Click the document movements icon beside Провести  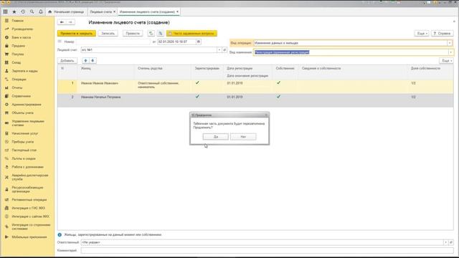point(151,34)
